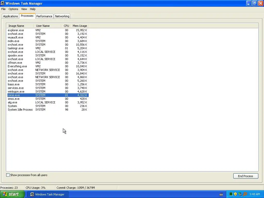The height and width of the screenshot is (198, 264).
Task: Click the 15,952 K memory value for explorer.exe
Action: pyautogui.click(x=81, y=30)
